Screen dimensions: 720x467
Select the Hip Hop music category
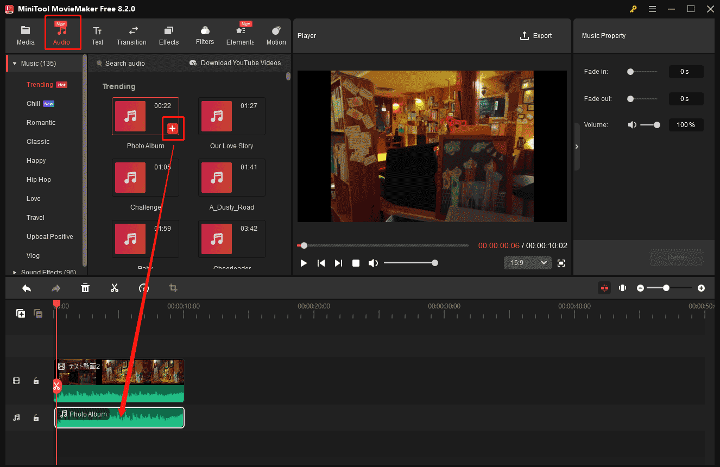(39, 180)
